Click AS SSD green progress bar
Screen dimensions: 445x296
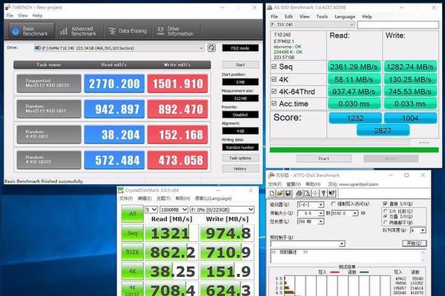pos(354,149)
